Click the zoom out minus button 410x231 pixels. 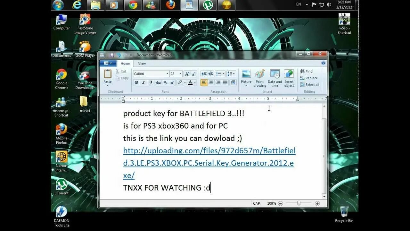click(281, 203)
